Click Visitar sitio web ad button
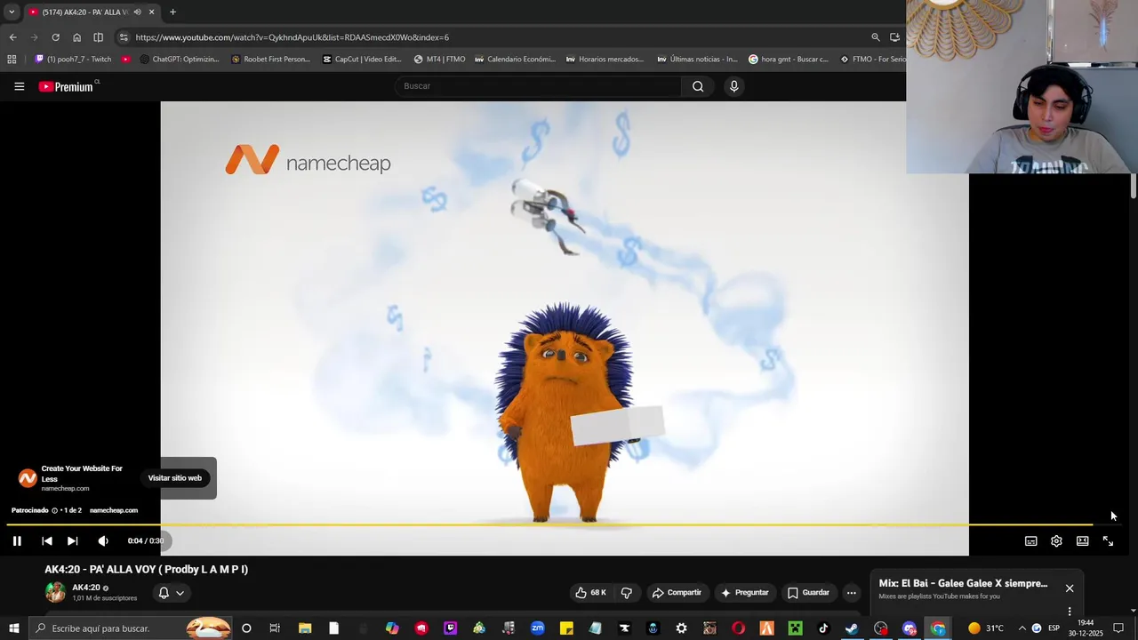Viewport: 1138px width, 640px height. pyautogui.click(x=175, y=478)
